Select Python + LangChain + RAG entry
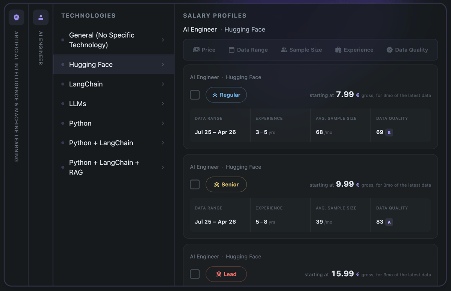451x291 pixels. tap(114, 167)
